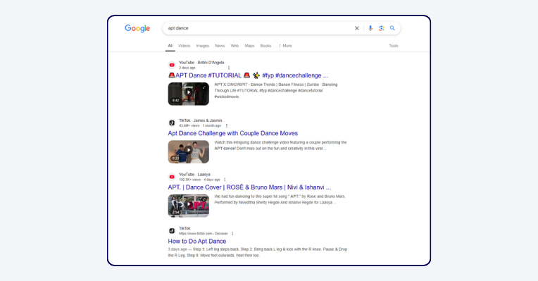Open the options dots beside tiktok.com Discover
Viewport: 538px width, 281px height.
(x=232, y=234)
